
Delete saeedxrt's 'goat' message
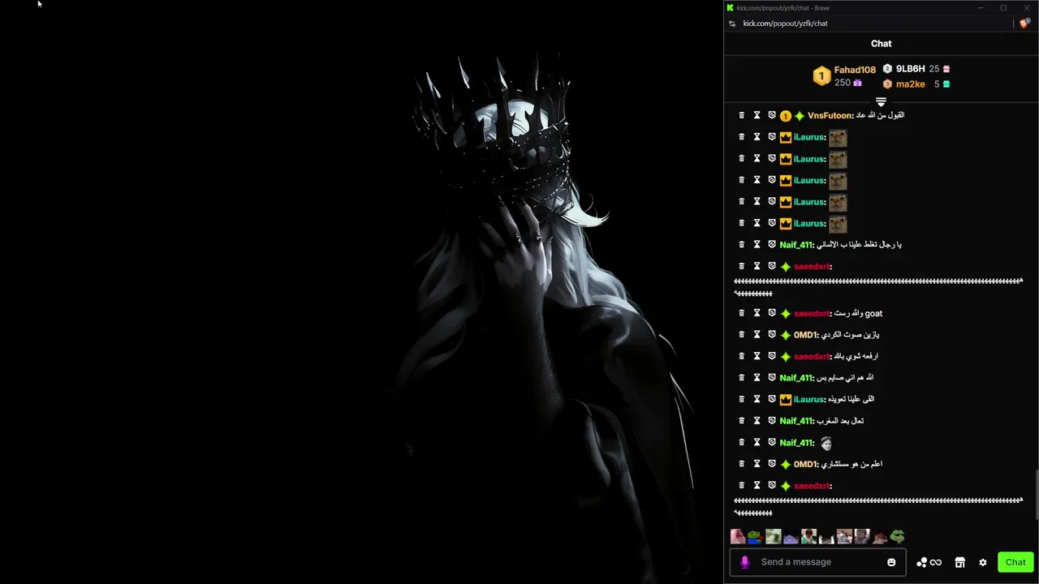click(741, 313)
